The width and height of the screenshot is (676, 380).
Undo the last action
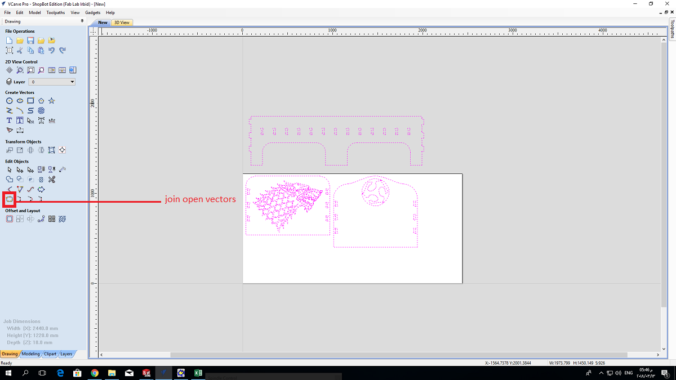coord(52,51)
